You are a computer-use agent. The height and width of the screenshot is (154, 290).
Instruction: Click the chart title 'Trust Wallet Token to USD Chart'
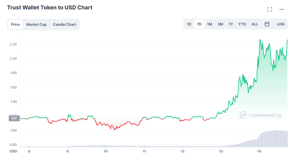[x=50, y=8]
